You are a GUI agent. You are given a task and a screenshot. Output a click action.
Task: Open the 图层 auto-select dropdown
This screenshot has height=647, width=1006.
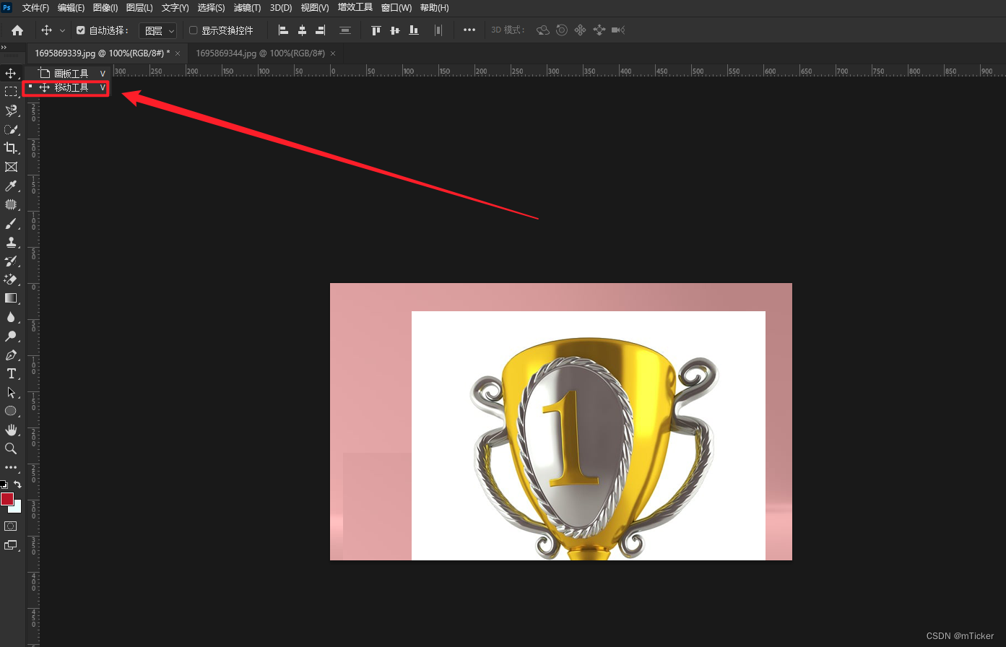coord(158,30)
